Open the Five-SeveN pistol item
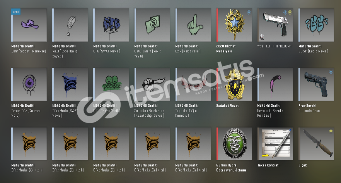 316,84
